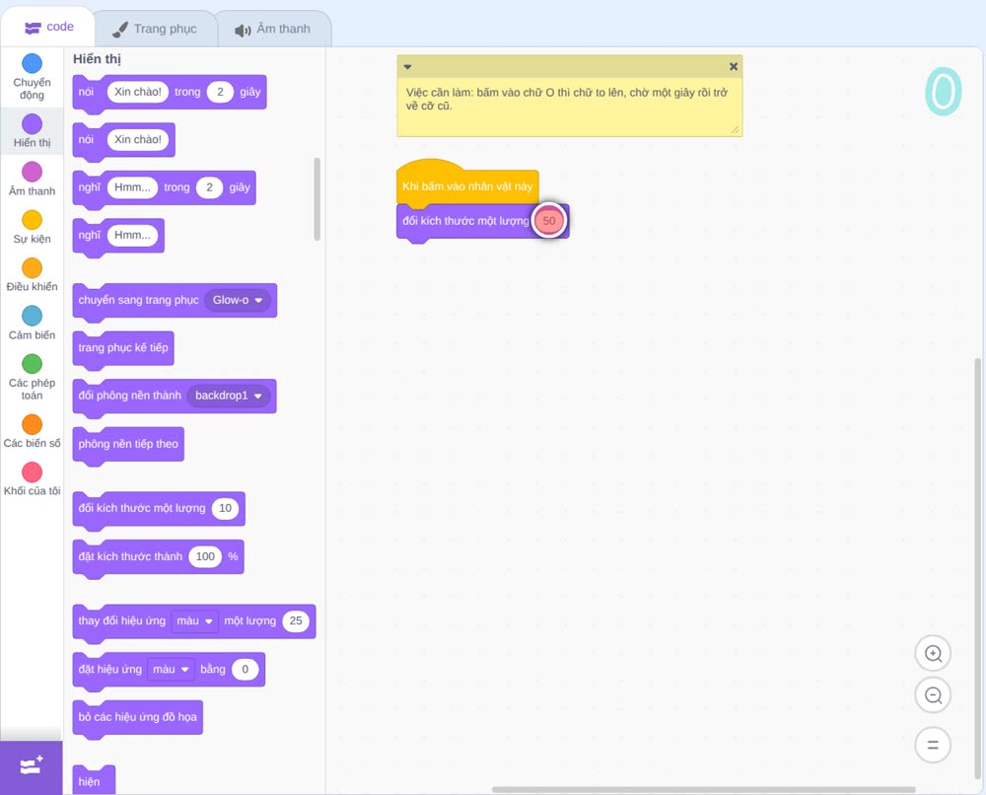
Task: Click the 50 value in the script block
Action: coord(549,221)
